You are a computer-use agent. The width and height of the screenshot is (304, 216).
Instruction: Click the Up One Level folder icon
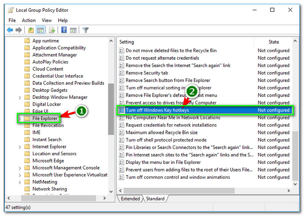pos(31,30)
